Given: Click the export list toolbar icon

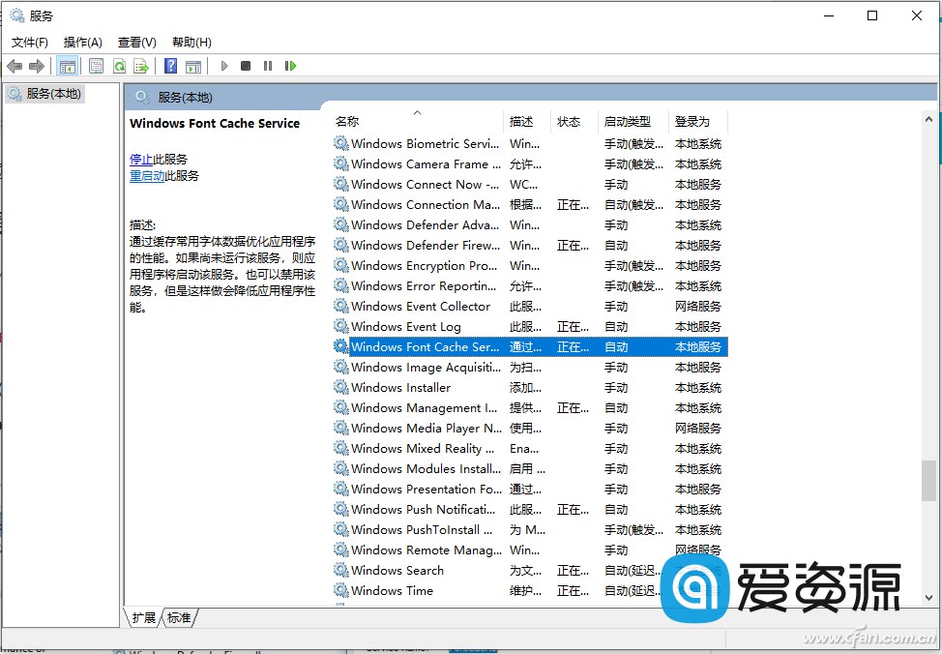Looking at the screenshot, I should point(142,65).
